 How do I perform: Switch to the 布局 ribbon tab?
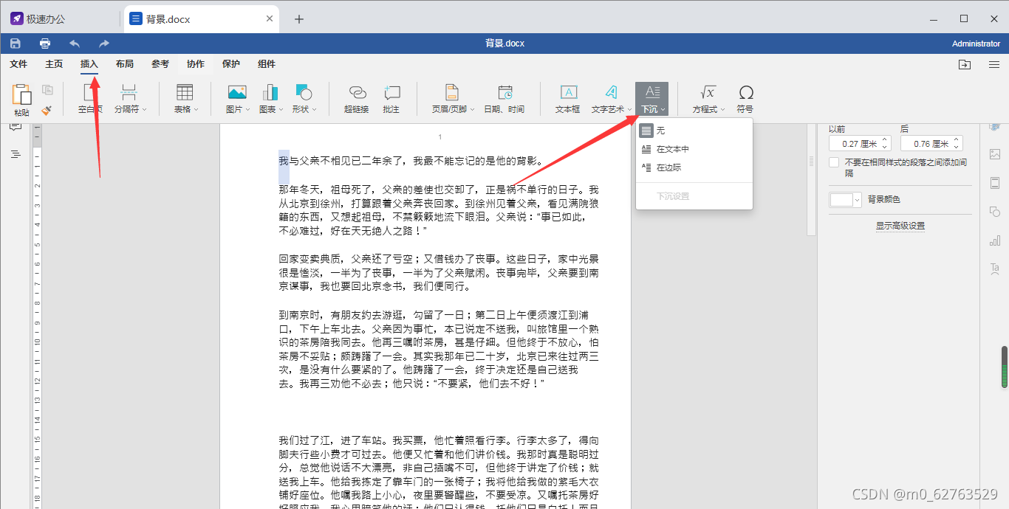124,63
